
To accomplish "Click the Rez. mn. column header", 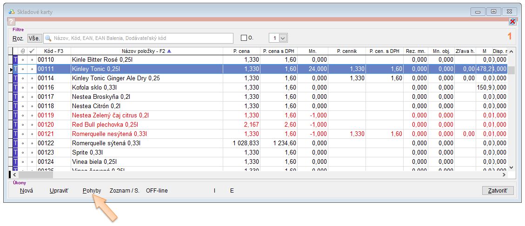I will click(416, 51).
